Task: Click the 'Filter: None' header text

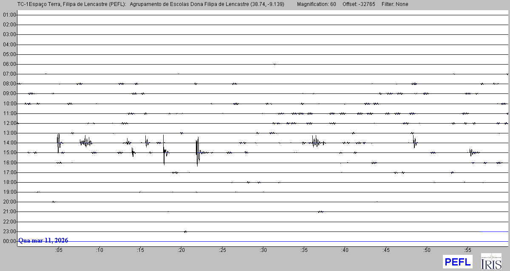Action: 395,4
